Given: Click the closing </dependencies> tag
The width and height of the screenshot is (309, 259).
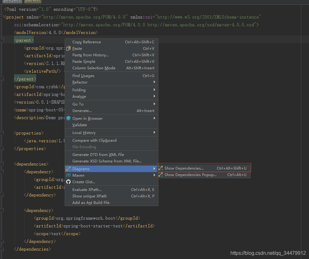Looking at the screenshot, I should coord(32,249).
